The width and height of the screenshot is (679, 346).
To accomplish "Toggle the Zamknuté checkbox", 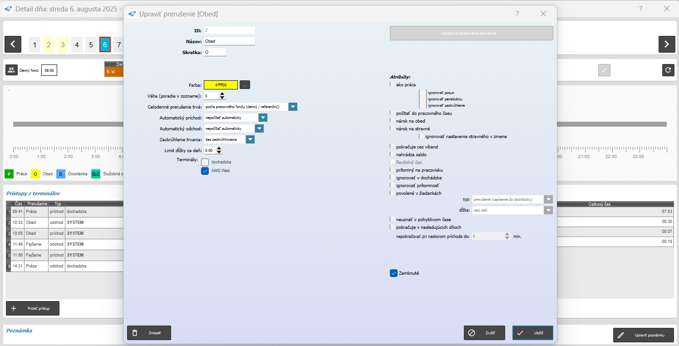I will (394, 273).
